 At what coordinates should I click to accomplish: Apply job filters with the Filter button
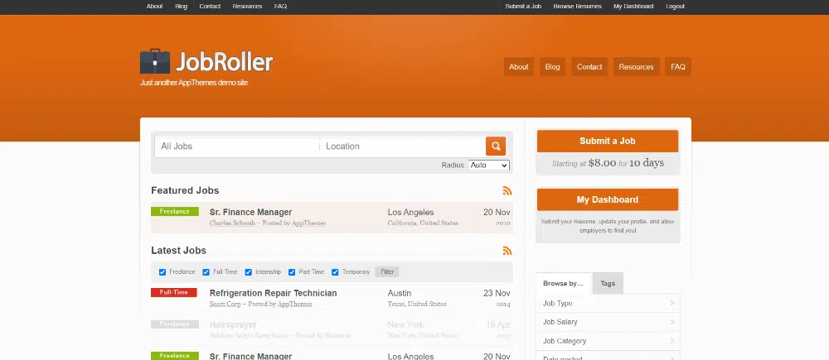[x=387, y=272]
